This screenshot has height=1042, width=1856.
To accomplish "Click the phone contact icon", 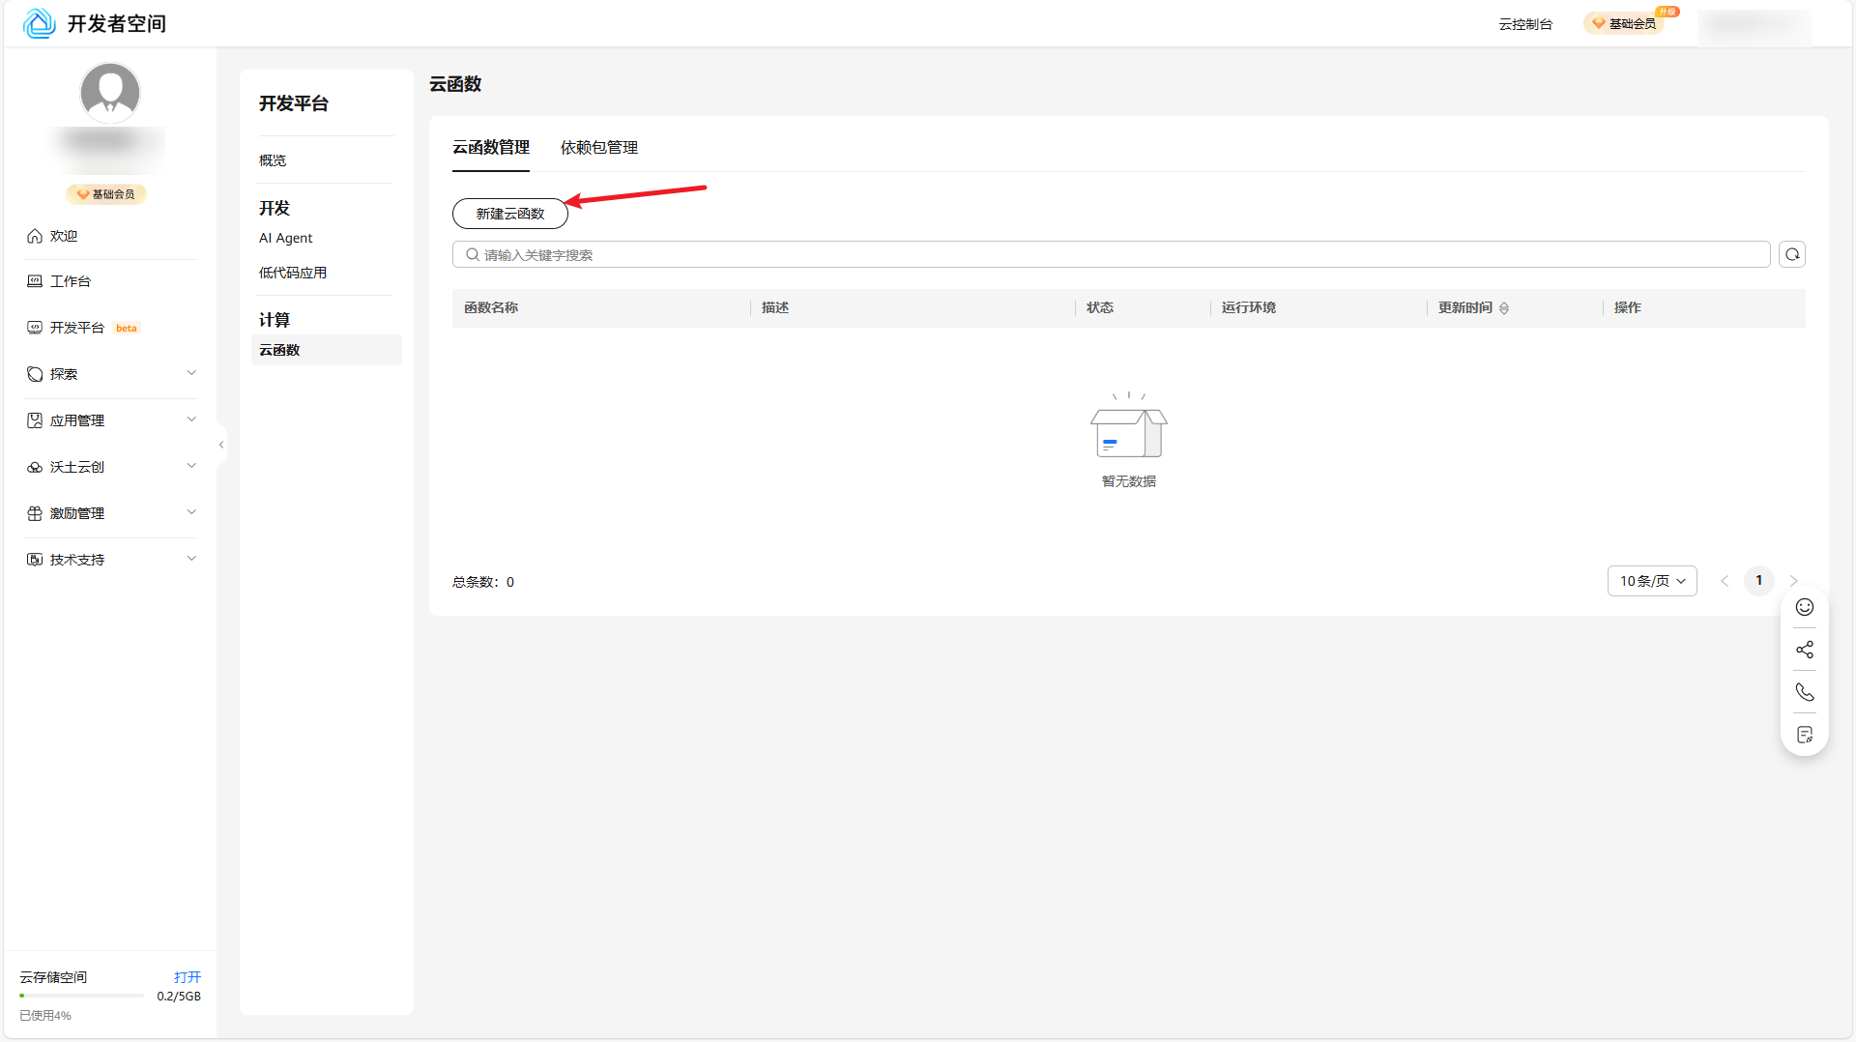I will pyautogui.click(x=1804, y=692).
